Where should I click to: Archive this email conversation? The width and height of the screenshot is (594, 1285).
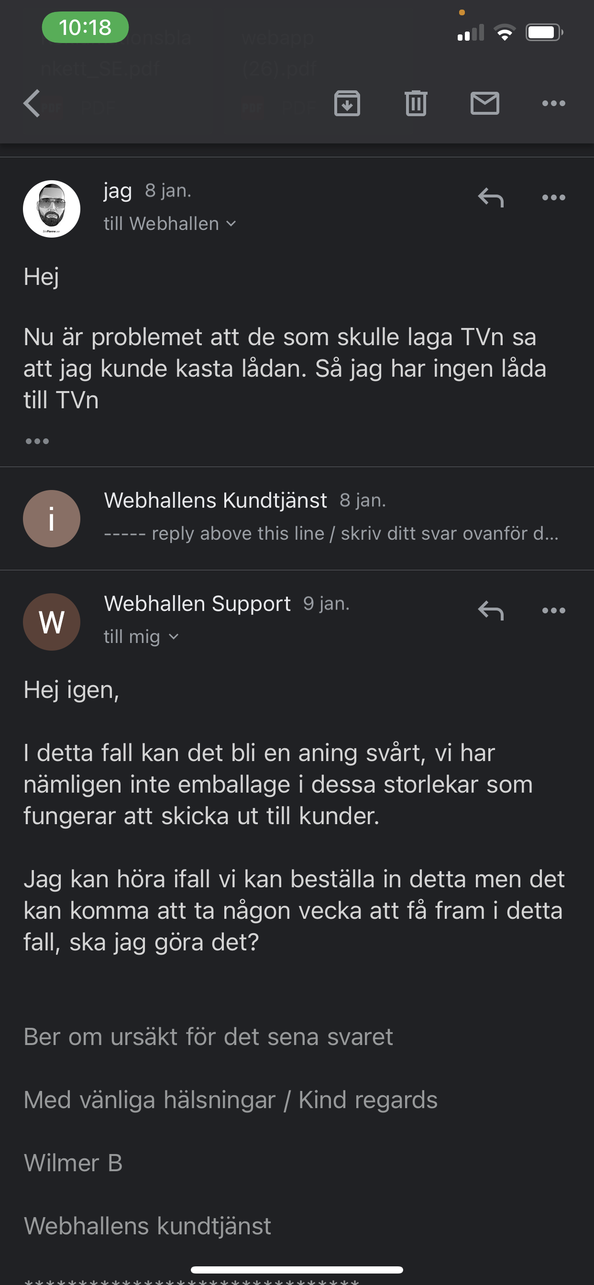(347, 103)
